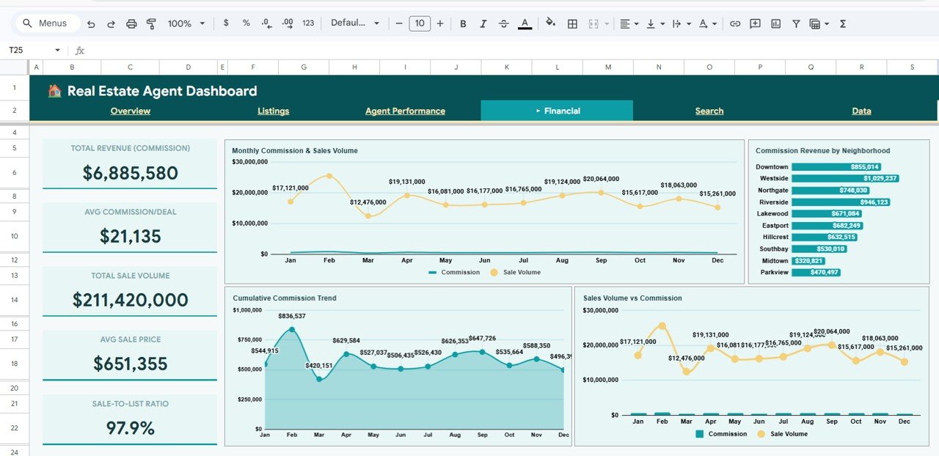Decrease decimal places
The image size is (939, 456).
pos(266,23)
